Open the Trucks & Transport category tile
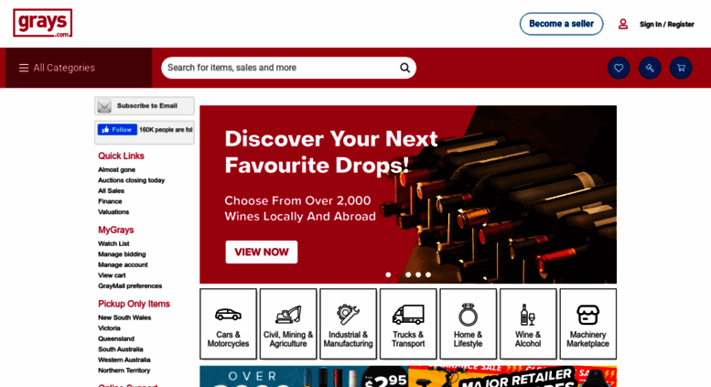 click(x=408, y=324)
